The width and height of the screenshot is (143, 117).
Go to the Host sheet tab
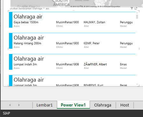pyautogui.click(x=125, y=105)
